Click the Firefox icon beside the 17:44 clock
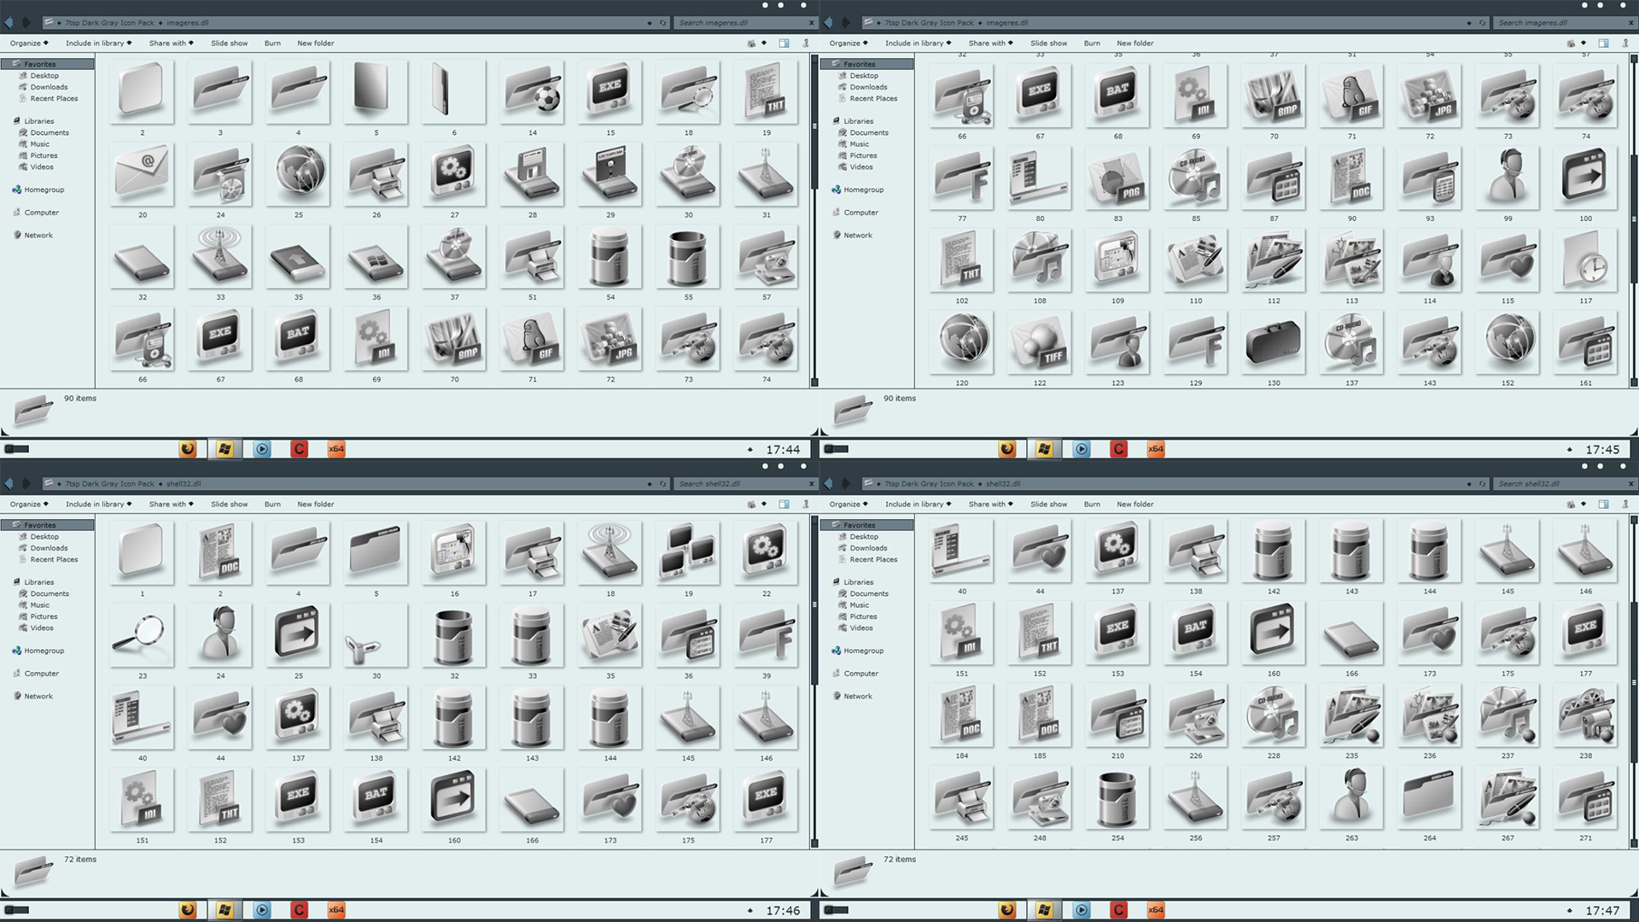 pos(188,449)
